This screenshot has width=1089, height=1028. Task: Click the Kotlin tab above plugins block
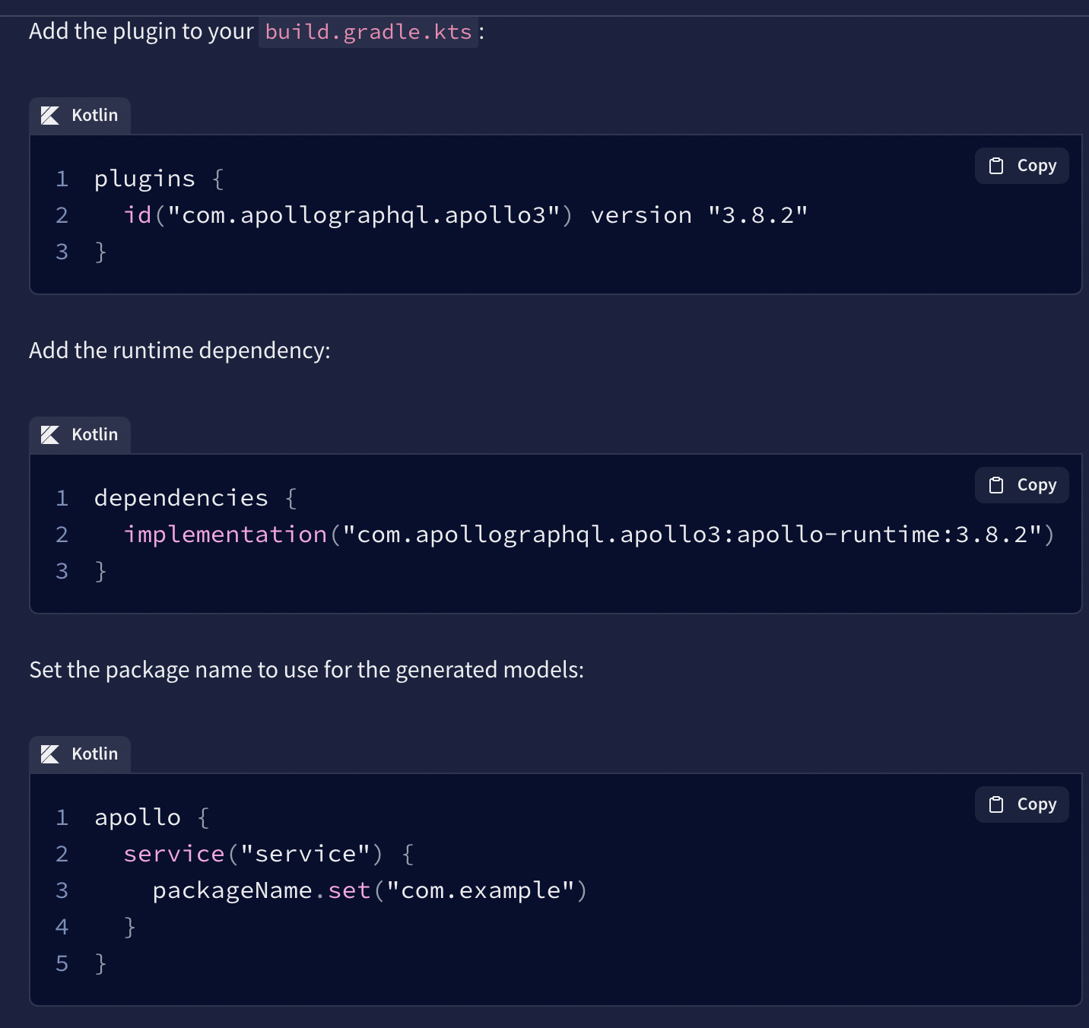point(80,116)
